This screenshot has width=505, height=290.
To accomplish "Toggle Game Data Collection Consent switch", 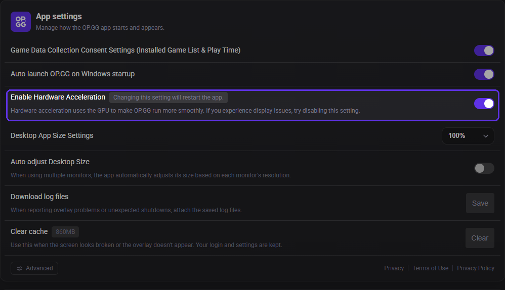I will pyautogui.click(x=484, y=51).
